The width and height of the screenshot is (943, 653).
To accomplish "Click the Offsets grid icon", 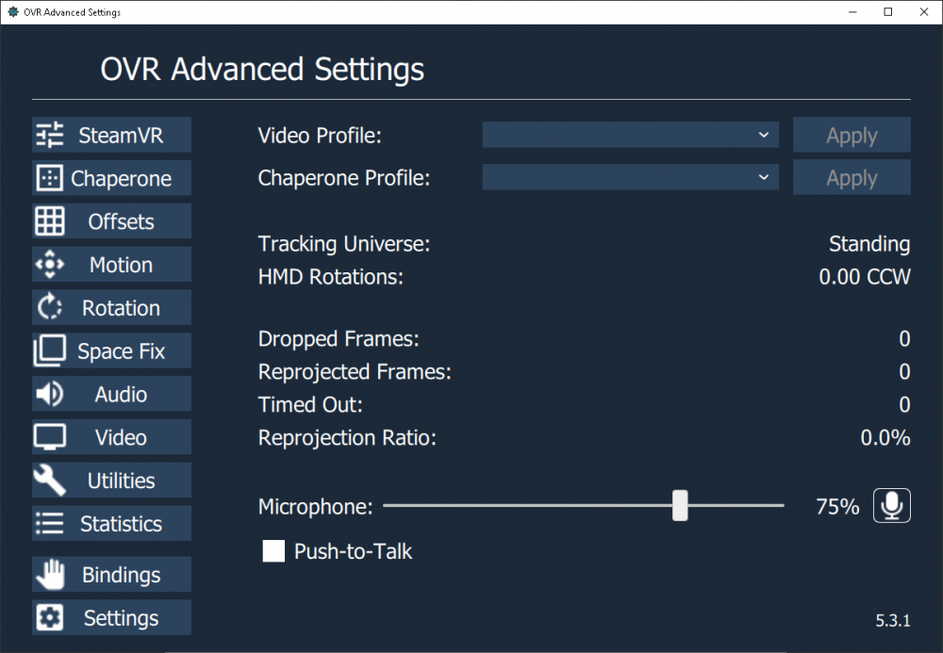I will (x=50, y=221).
